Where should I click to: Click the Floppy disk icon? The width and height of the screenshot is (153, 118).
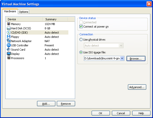tap(9, 37)
